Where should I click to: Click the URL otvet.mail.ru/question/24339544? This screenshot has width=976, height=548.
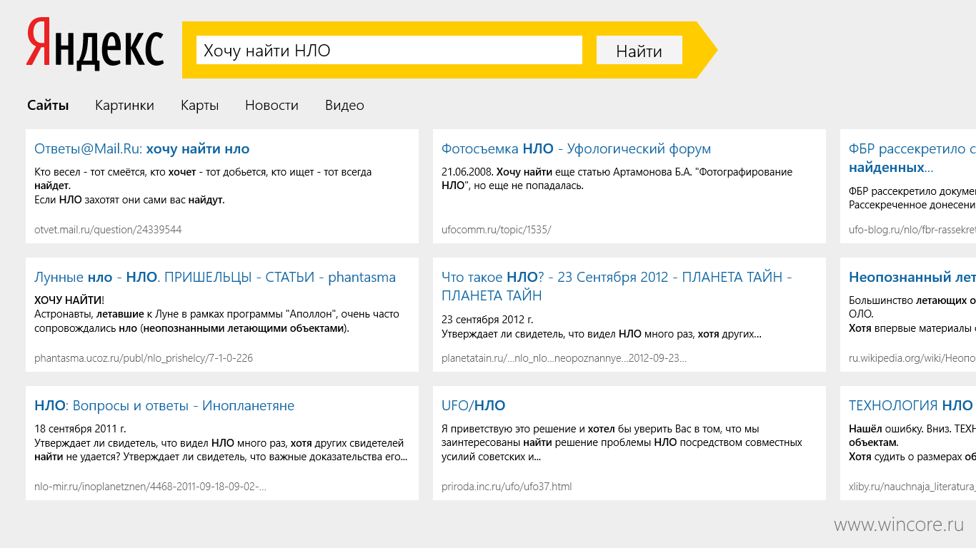click(x=108, y=229)
